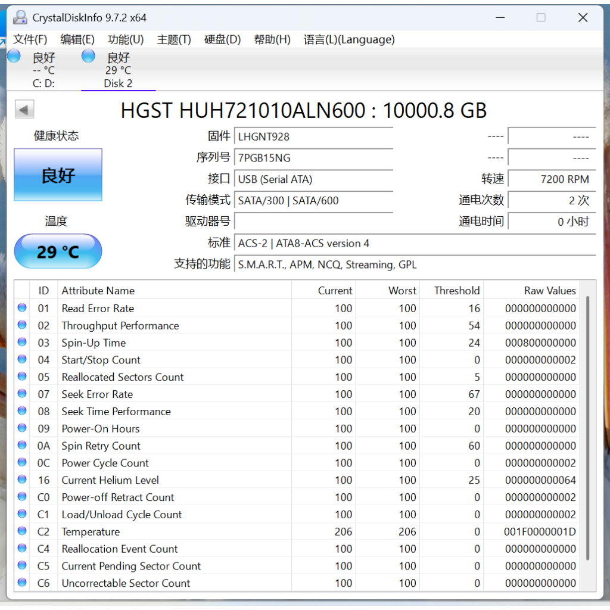This screenshot has width=610, height=610.
Task: Select the Seek Time Performance row
Action: pos(297,411)
